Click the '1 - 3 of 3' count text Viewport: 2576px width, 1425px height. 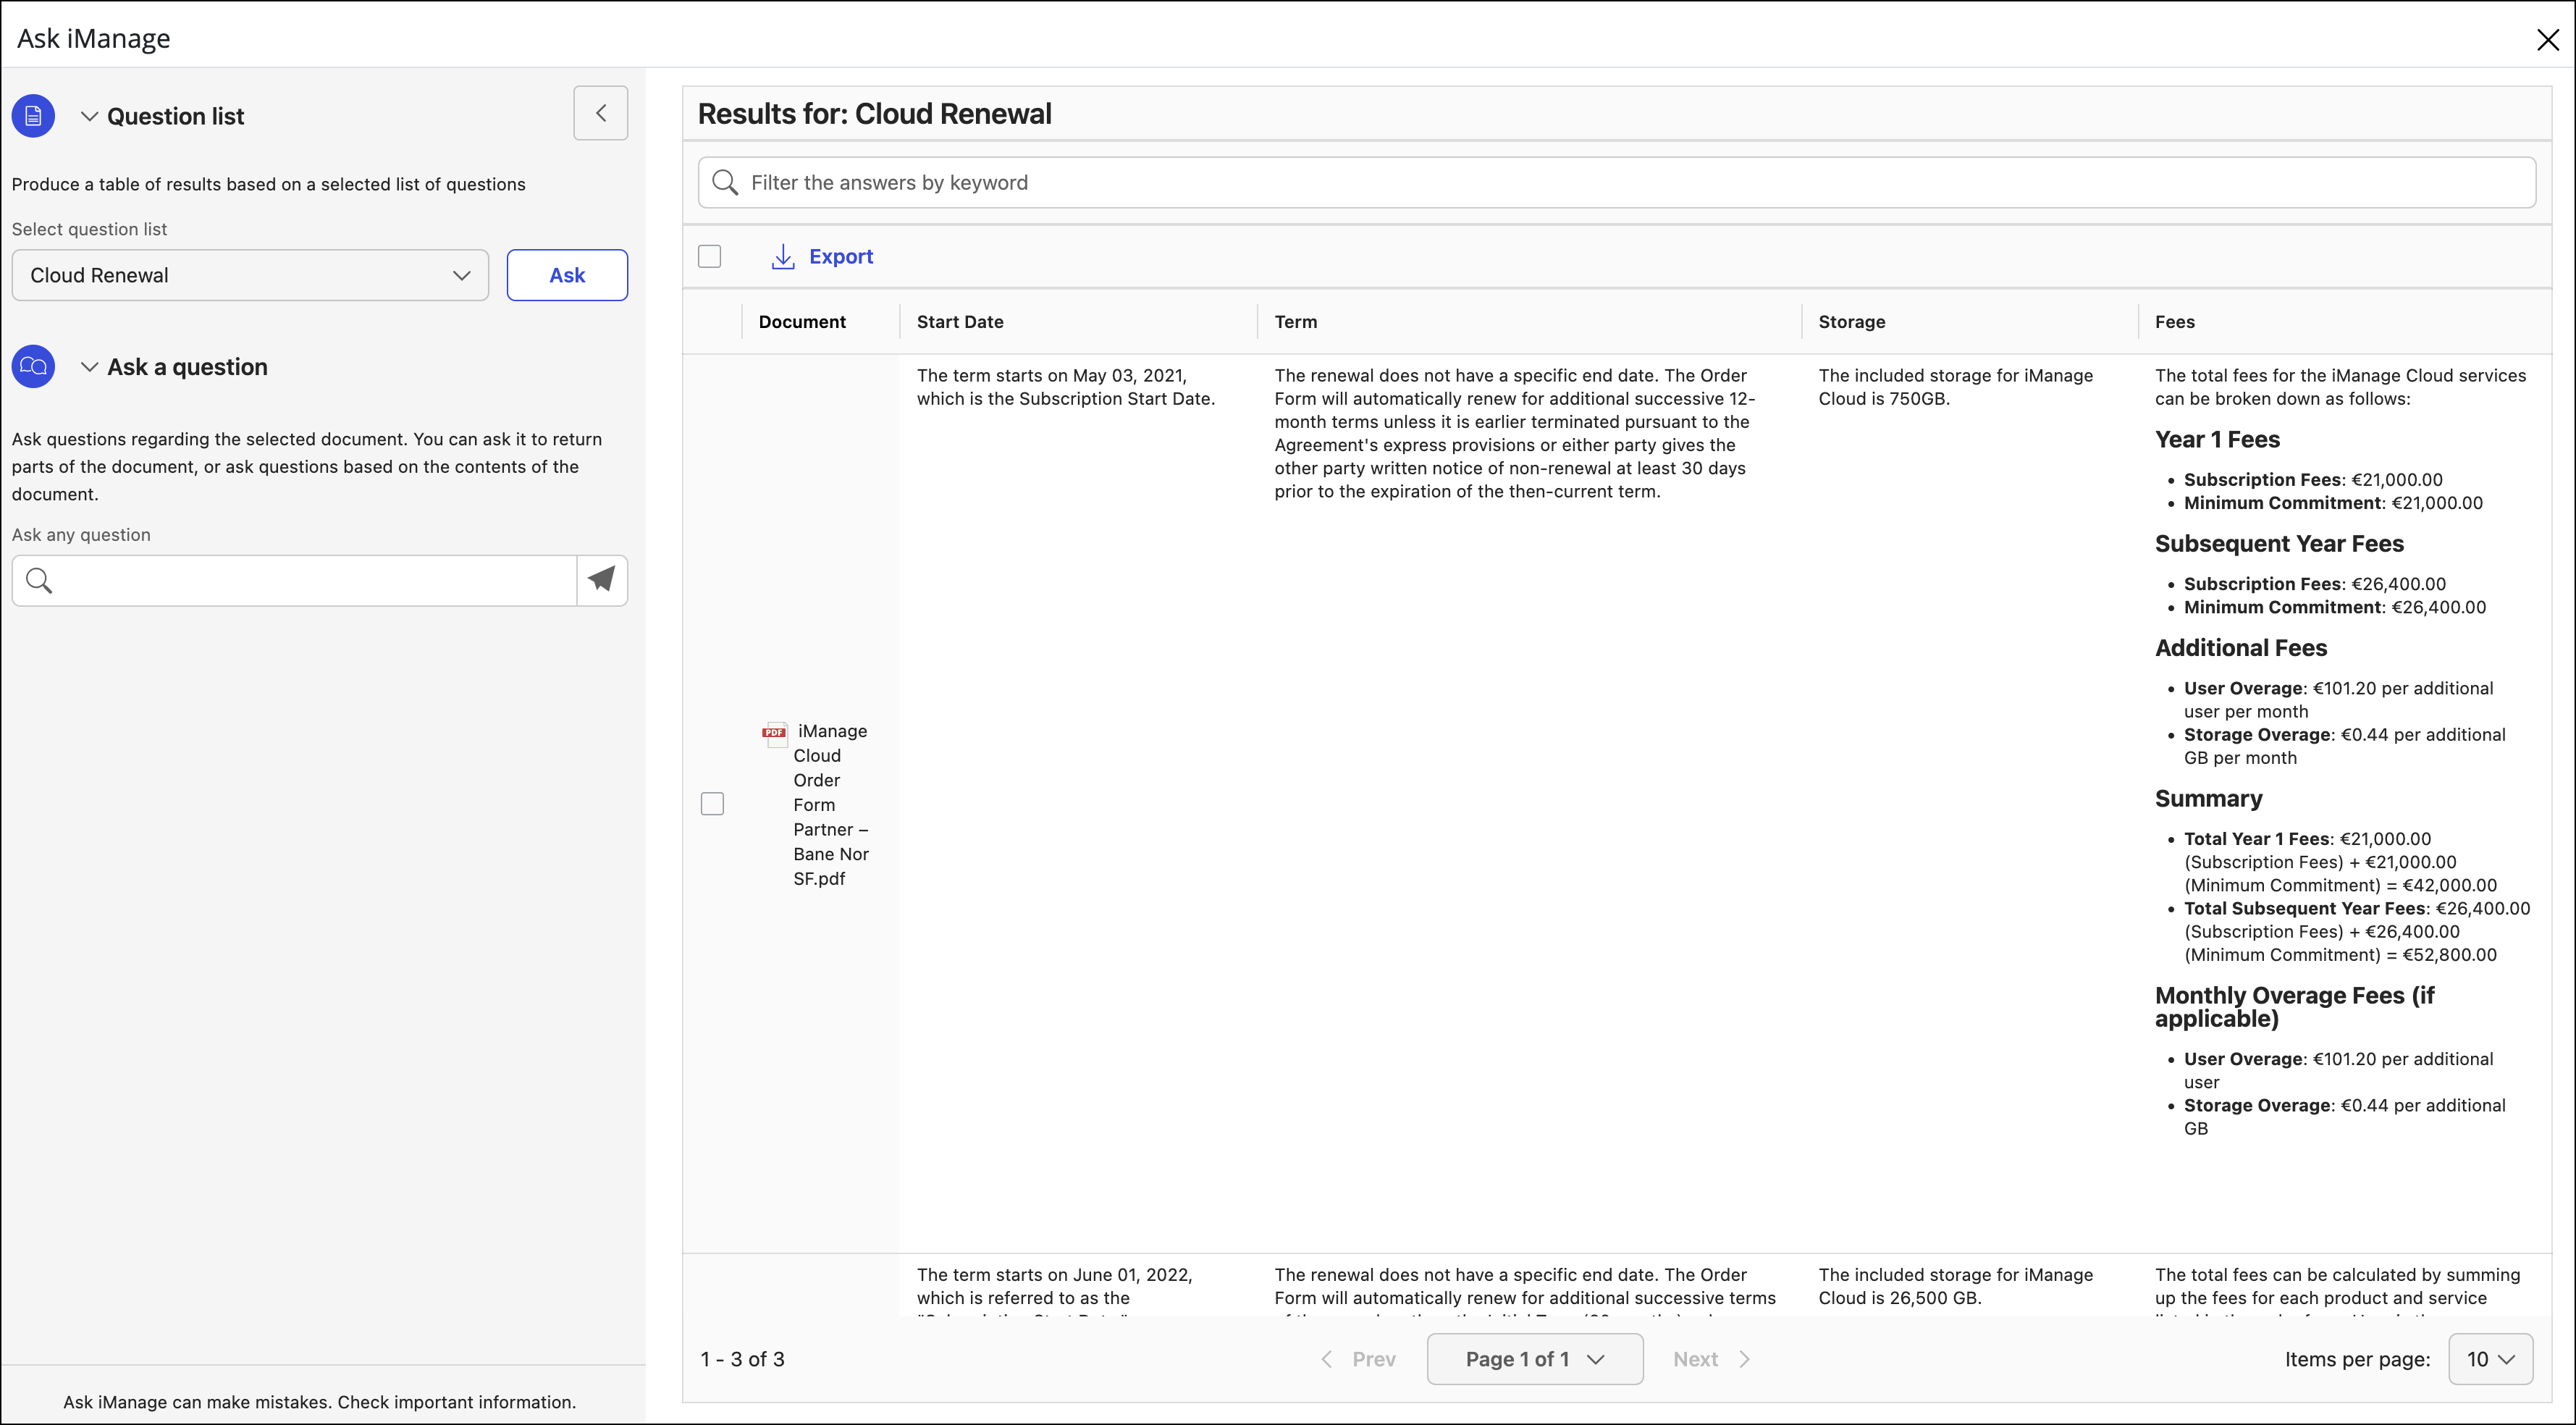[742, 1359]
